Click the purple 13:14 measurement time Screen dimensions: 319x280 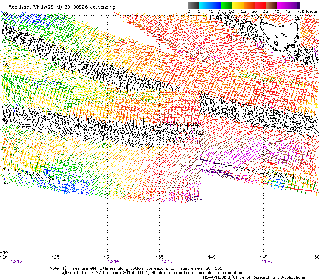tap(113, 261)
